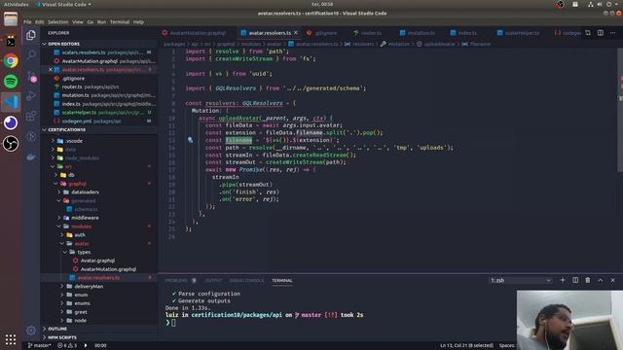
Task: Click in the terminal prompt input
Action: tap(173, 323)
